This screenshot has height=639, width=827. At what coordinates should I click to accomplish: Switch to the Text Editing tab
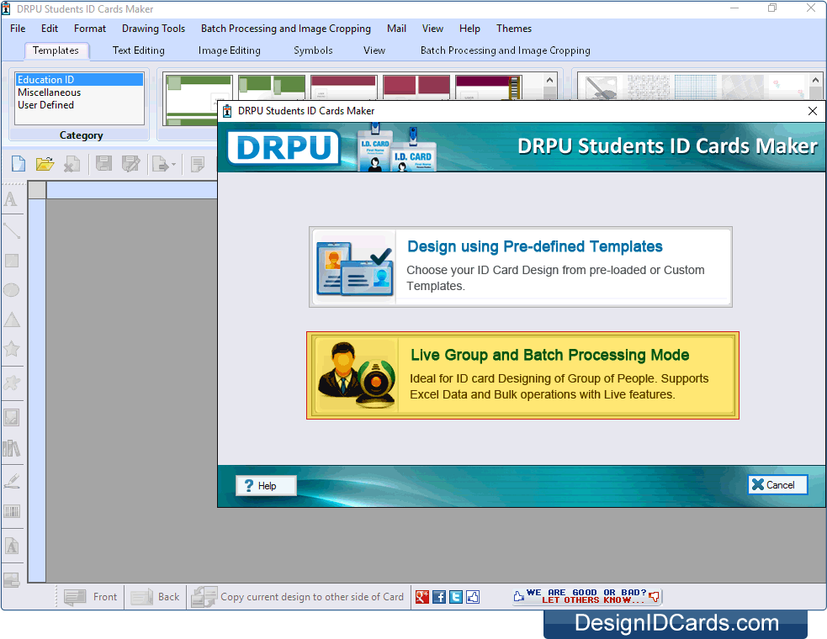(x=138, y=50)
